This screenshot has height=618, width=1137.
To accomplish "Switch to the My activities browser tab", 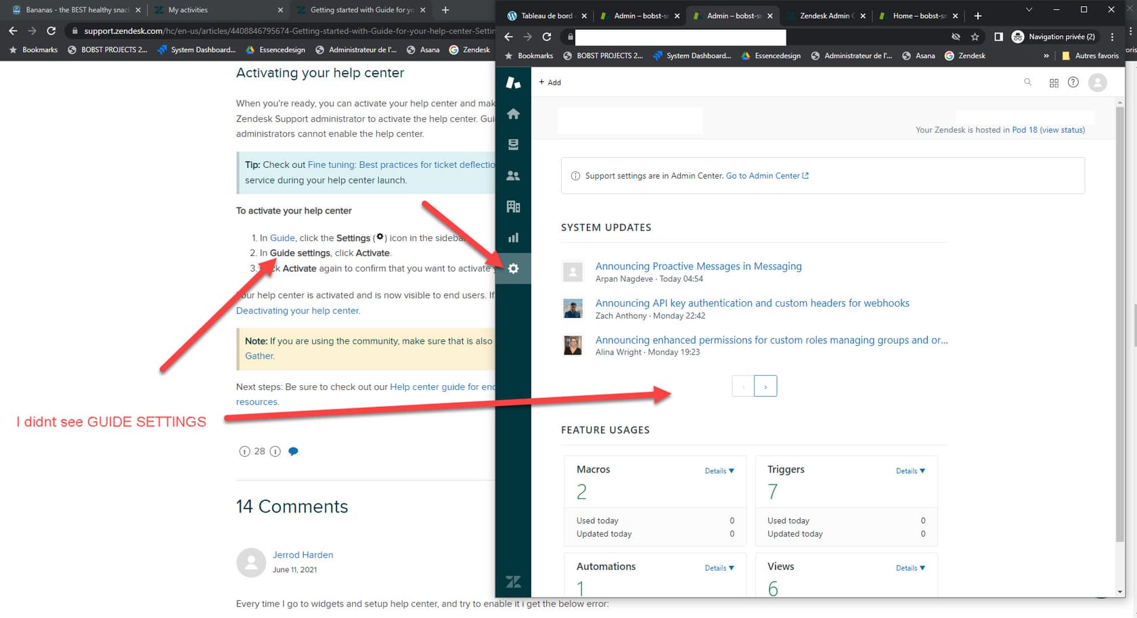I will 203,10.
